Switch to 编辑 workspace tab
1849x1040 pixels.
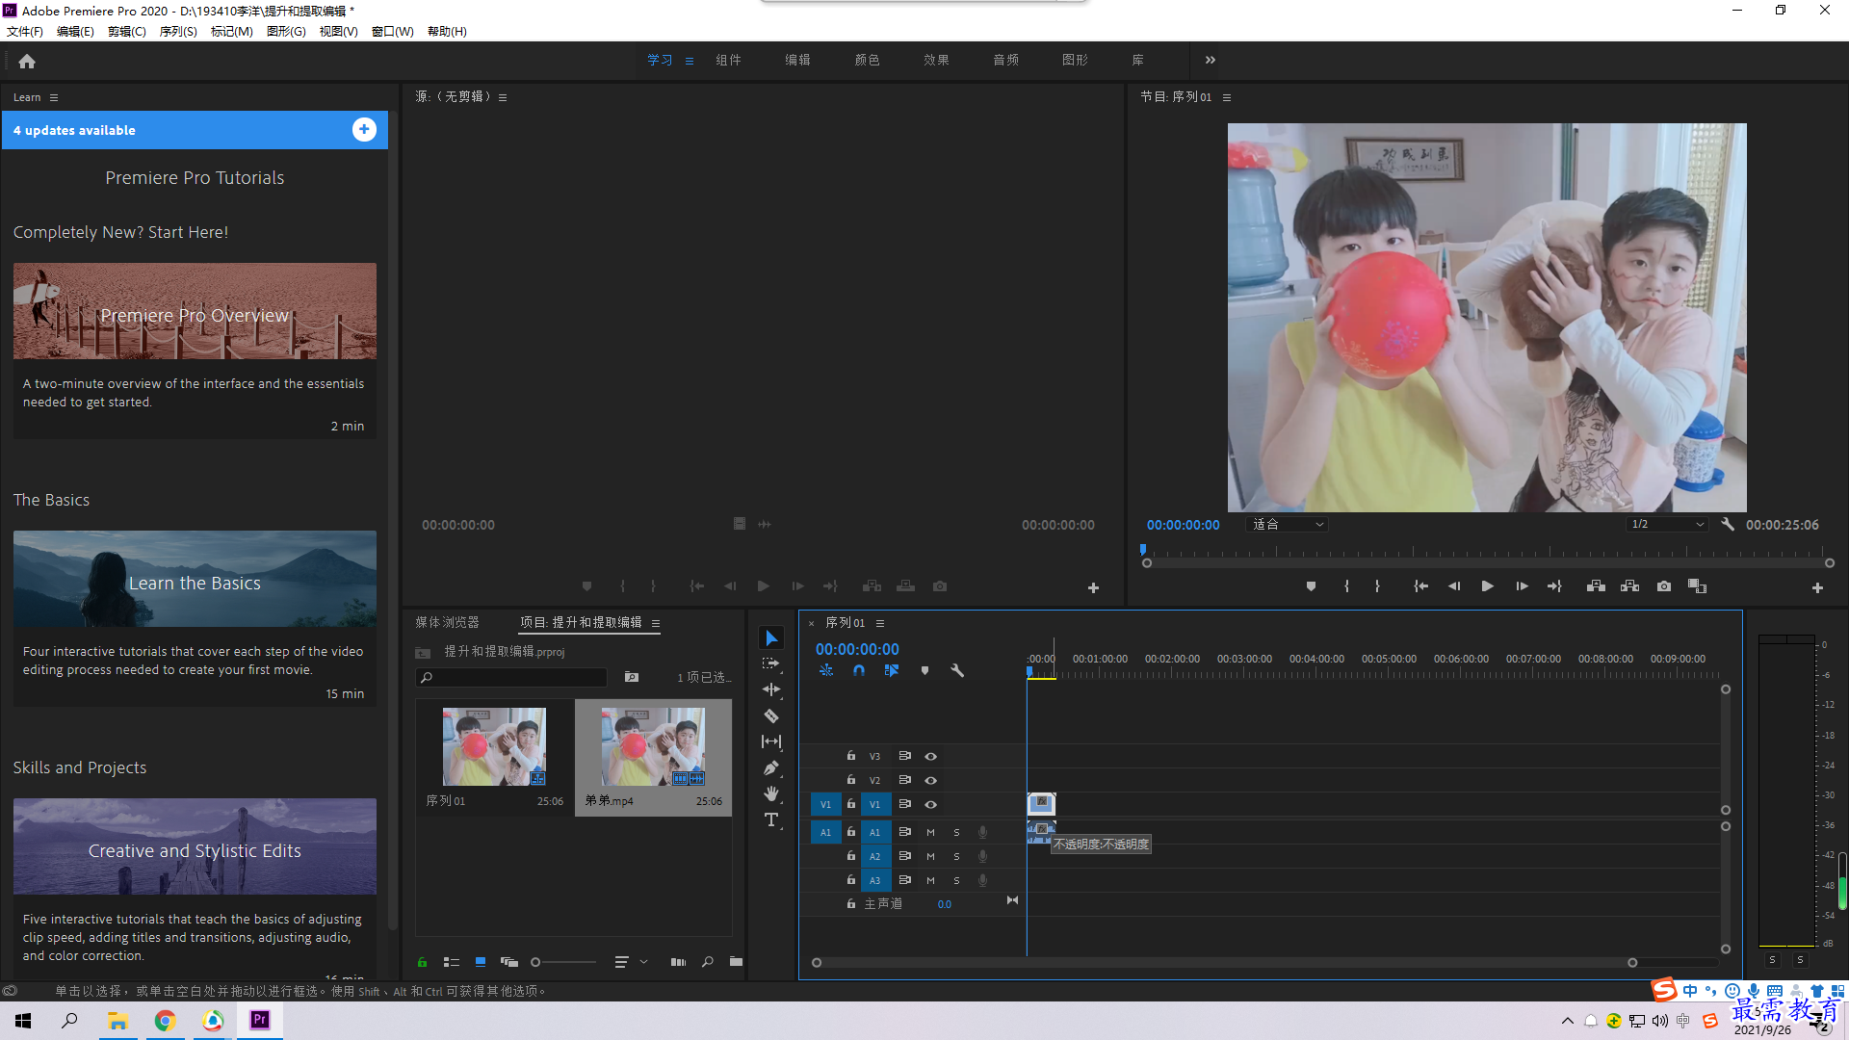797,60
